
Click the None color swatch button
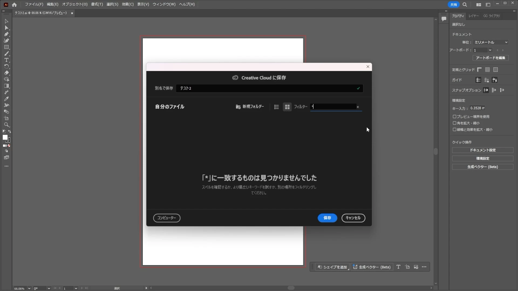pos(9,146)
